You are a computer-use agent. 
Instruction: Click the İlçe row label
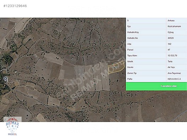(129, 26)
